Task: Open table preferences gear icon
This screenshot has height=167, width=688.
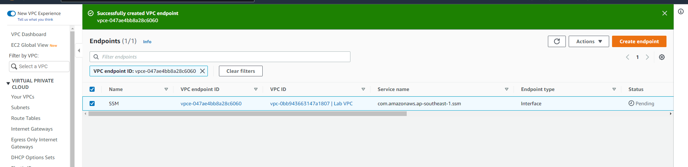Action: click(661, 57)
